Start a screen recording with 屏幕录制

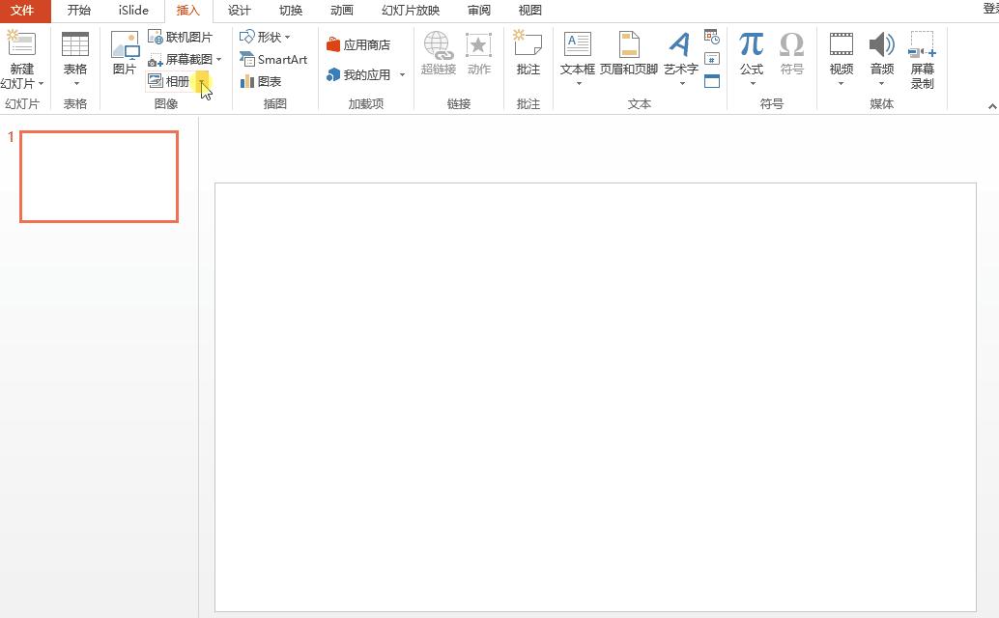click(x=921, y=60)
